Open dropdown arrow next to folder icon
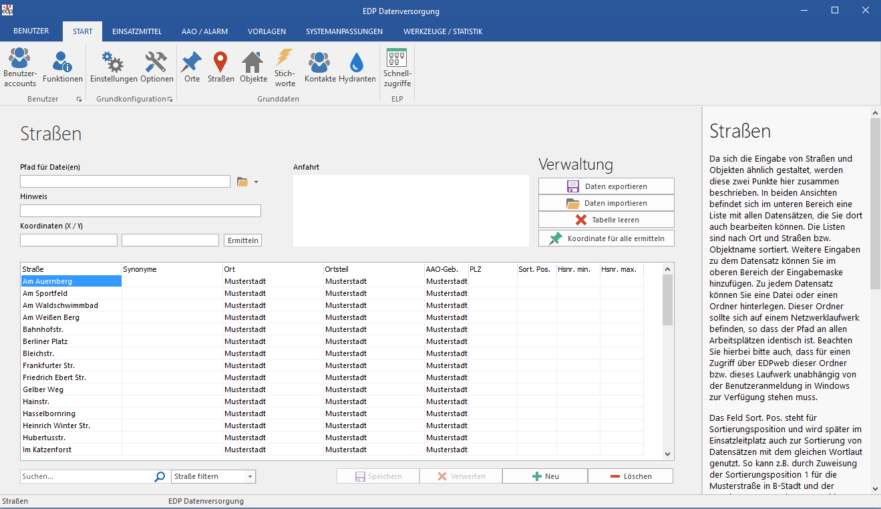The image size is (881, 509). click(256, 182)
